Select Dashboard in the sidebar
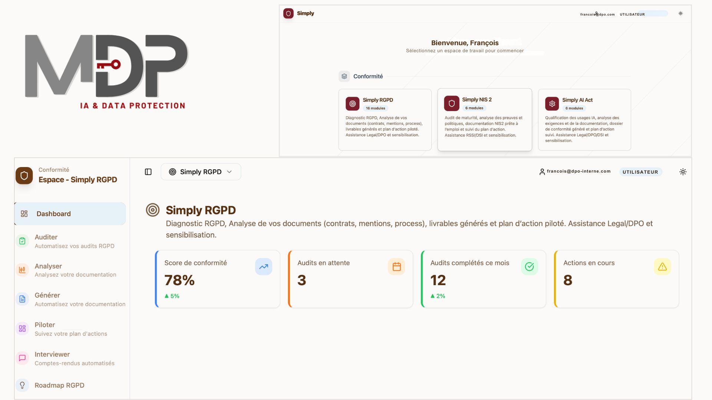The width and height of the screenshot is (712, 400). tap(70, 214)
